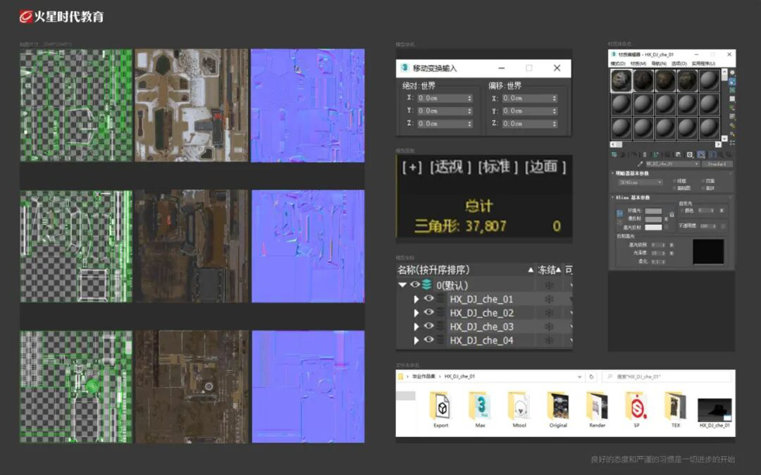Image resolution: width=761 pixels, height=475 pixels.
Task: Open the Blinn shader type dropdown
Action: (640, 183)
